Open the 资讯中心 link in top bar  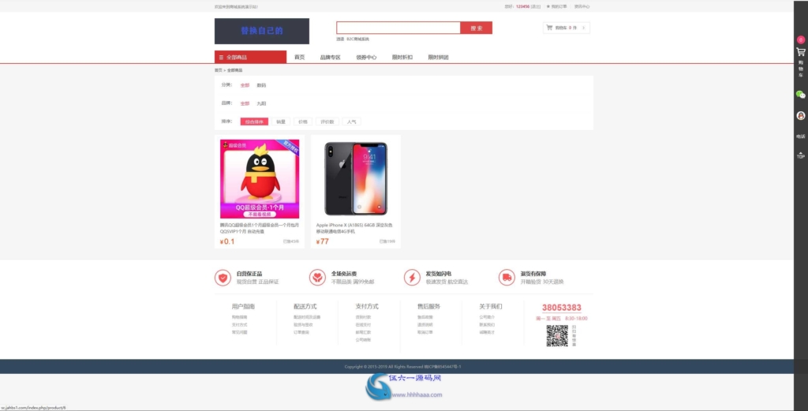coord(582,6)
